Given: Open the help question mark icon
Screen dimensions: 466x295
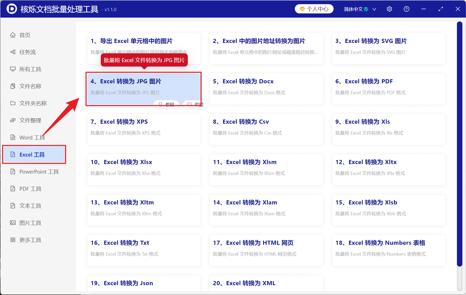Looking at the screenshot, I should (406, 9).
